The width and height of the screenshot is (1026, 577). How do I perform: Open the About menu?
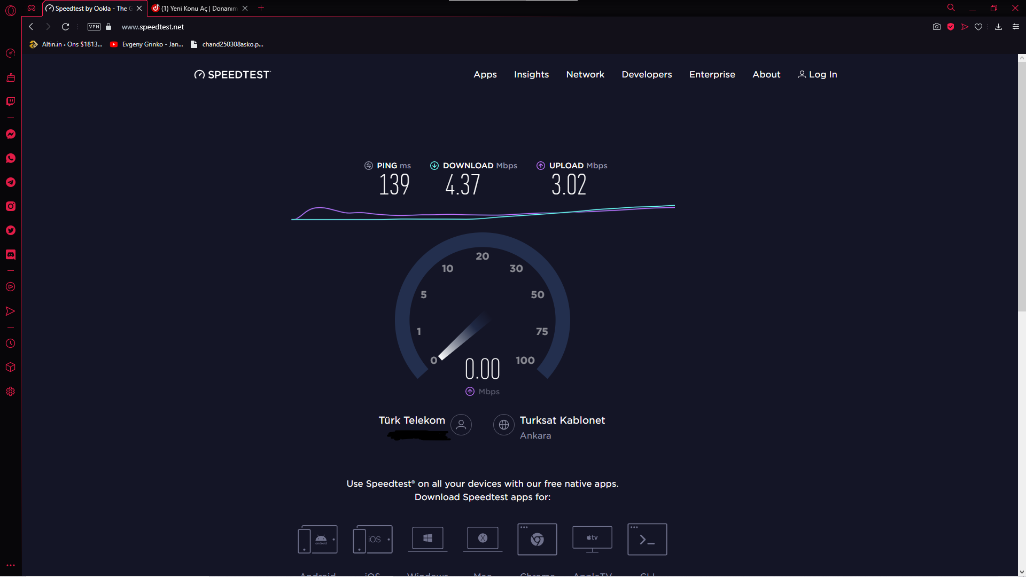766,75
